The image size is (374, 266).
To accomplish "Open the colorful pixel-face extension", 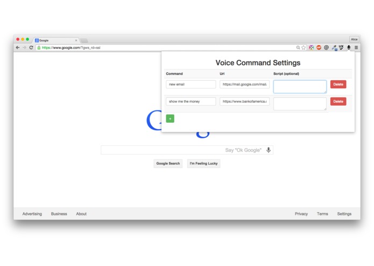I will pos(311,47).
